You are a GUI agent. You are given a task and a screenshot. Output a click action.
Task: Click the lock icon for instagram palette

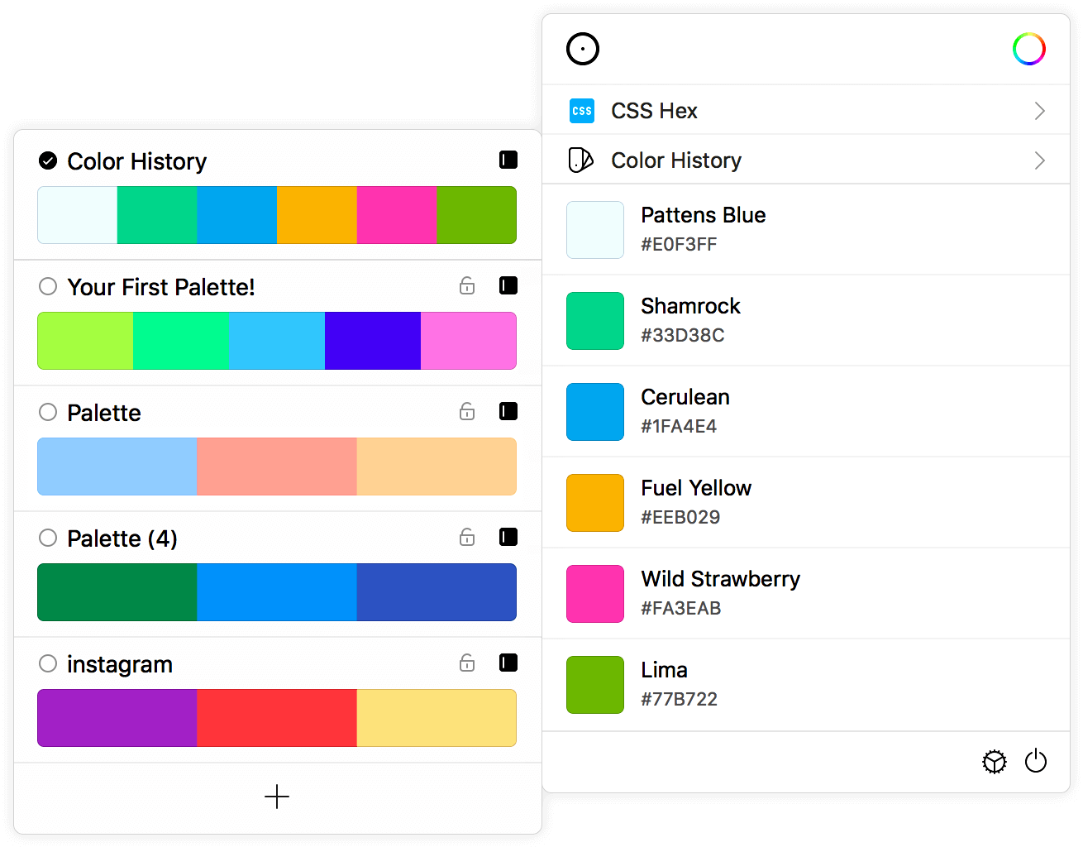pos(467,663)
